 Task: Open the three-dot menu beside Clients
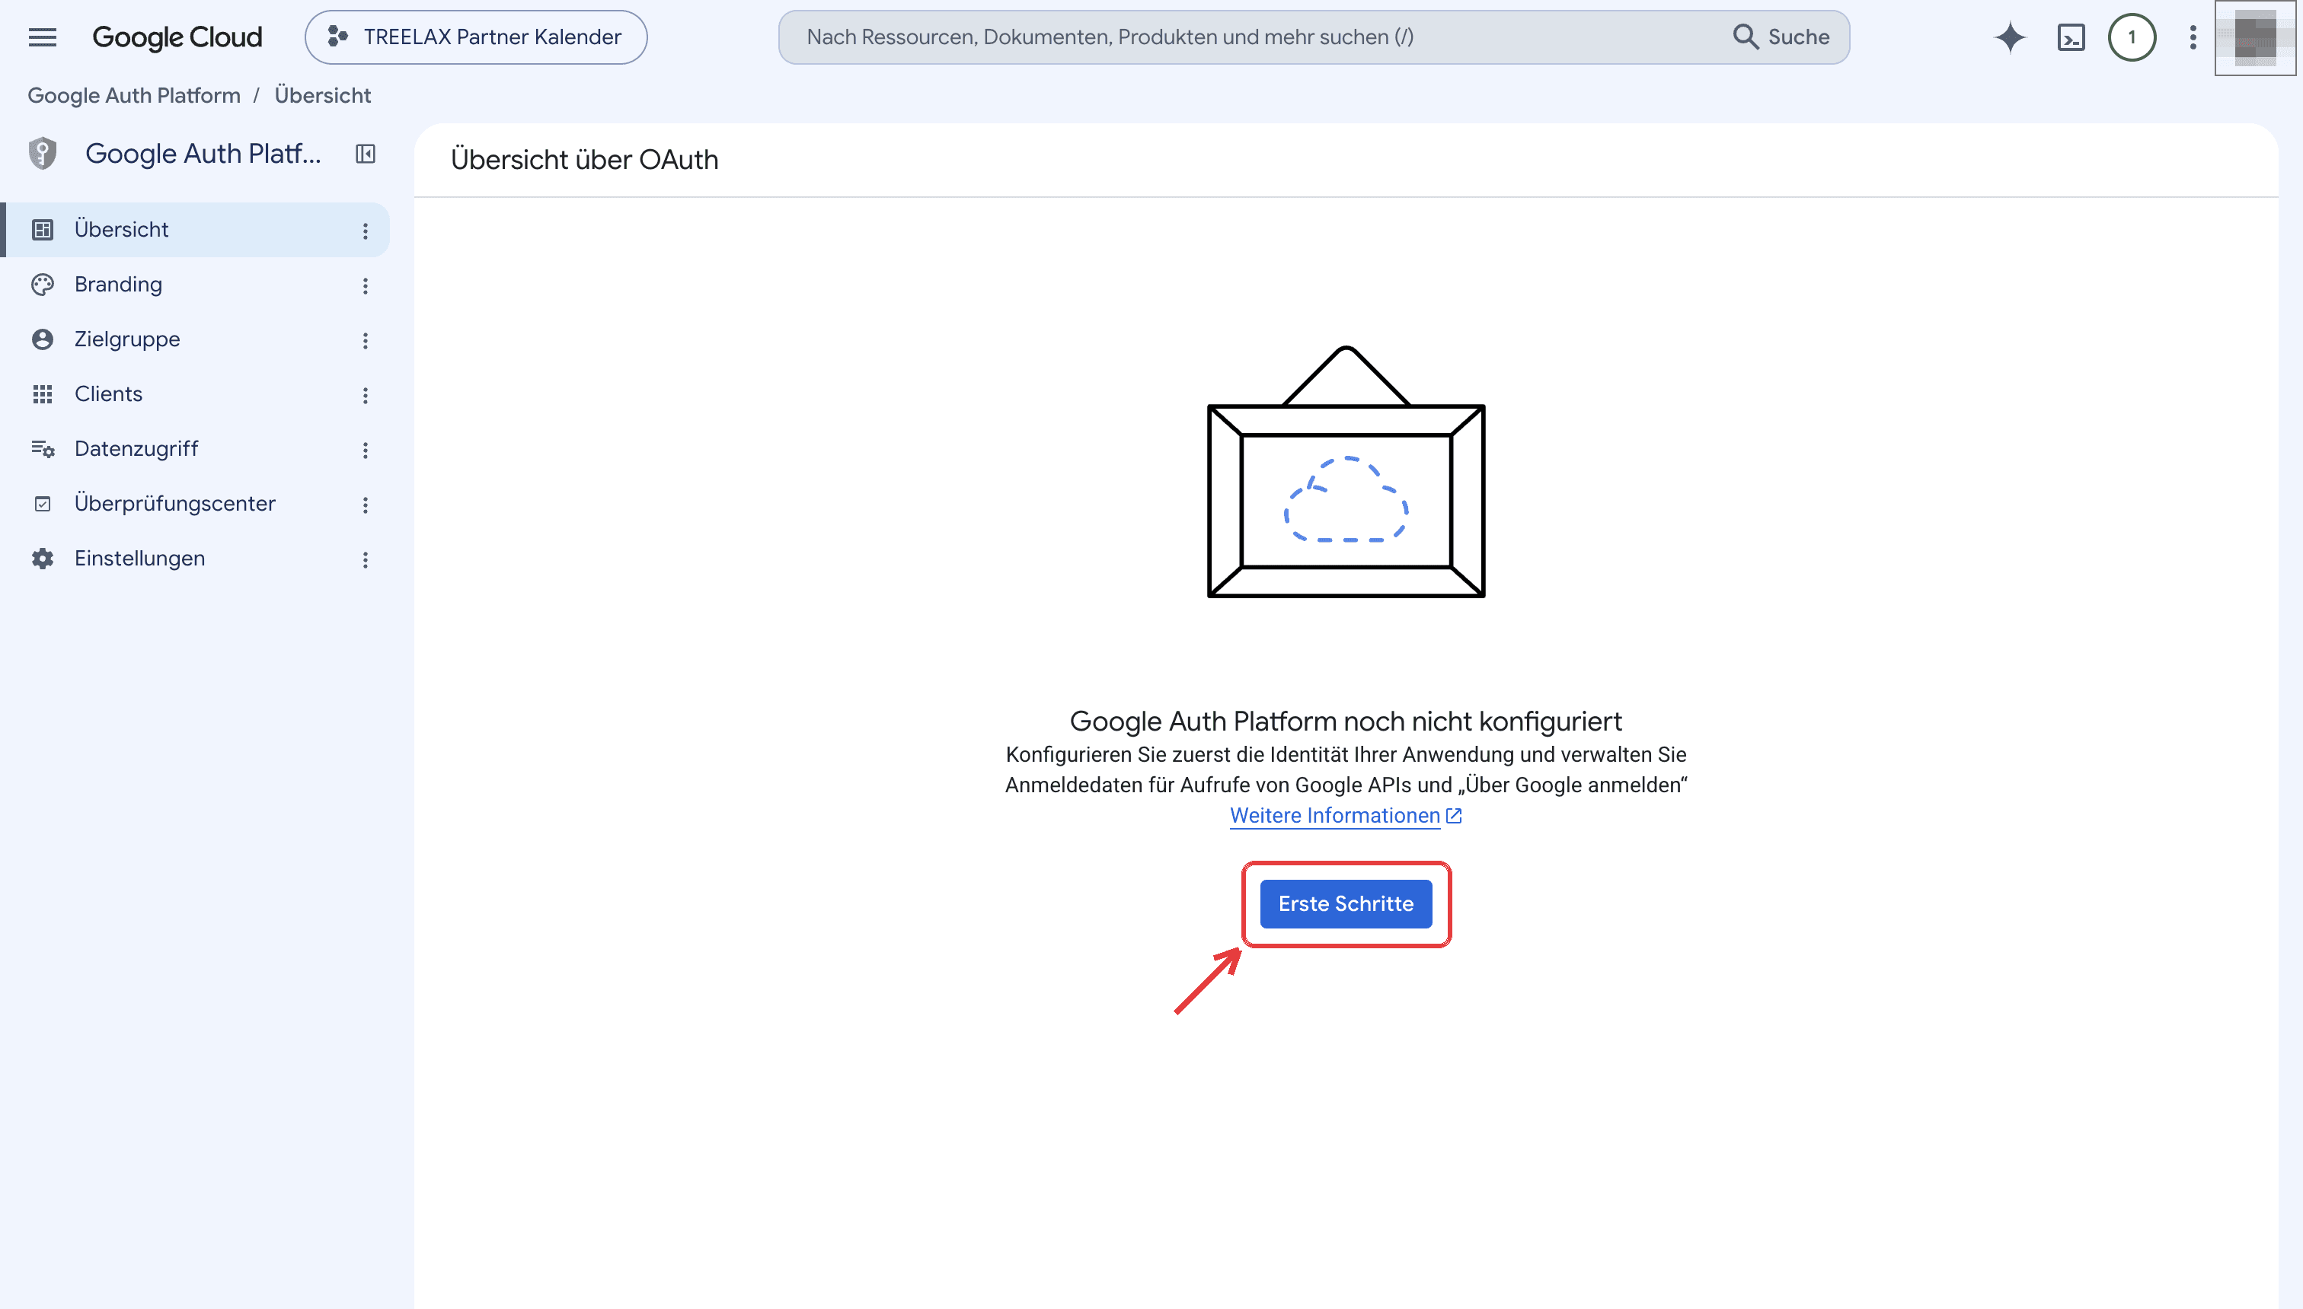366,396
